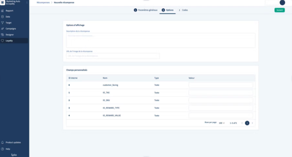Open the Rapport section chart icon
The image size is (292, 157).
(2, 11)
